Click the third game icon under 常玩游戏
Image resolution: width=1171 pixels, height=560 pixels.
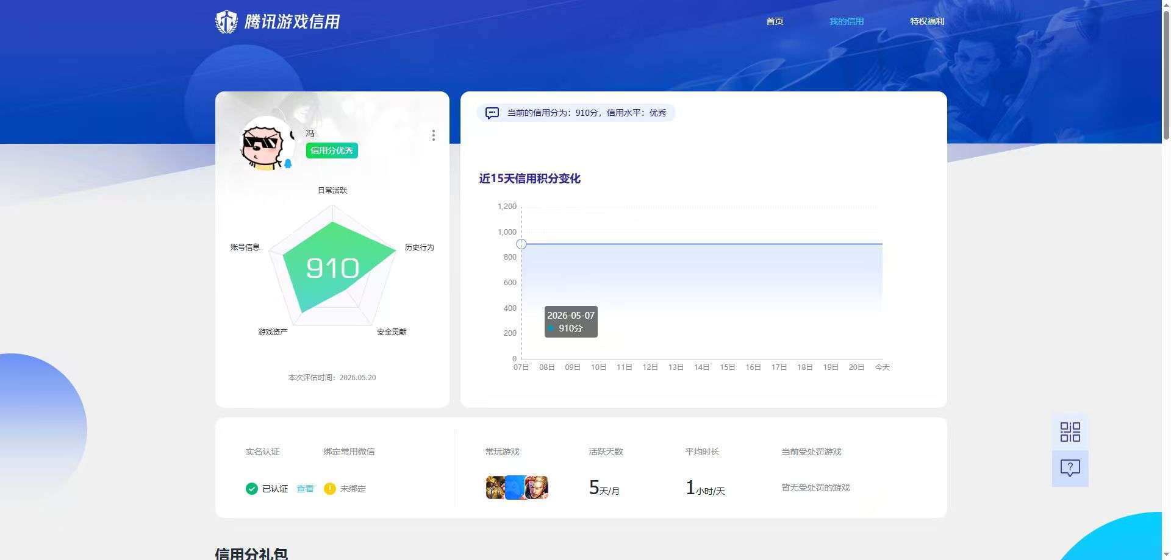point(537,487)
